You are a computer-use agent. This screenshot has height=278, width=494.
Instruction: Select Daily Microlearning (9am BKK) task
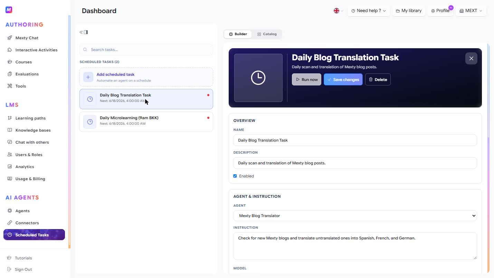146,122
